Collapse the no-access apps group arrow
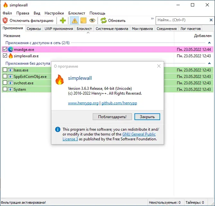215x206 pixels. [209, 63]
